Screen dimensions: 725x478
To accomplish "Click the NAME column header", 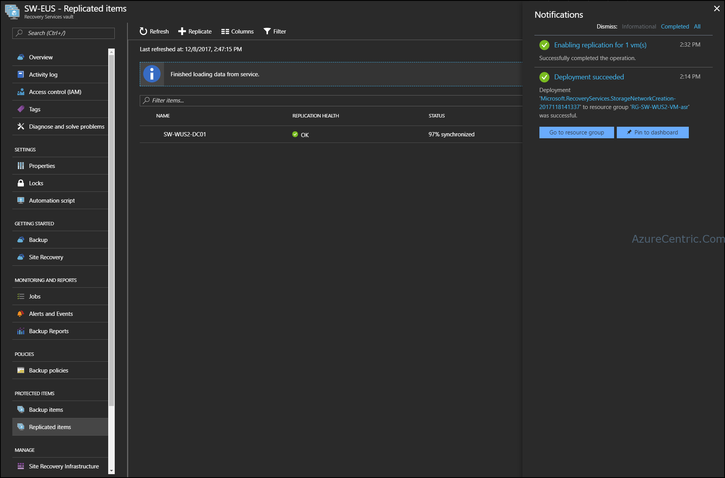I will point(163,116).
